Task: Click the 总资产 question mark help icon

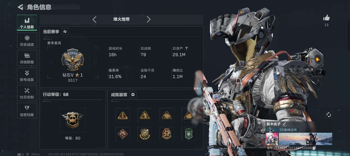Action: click(x=187, y=48)
